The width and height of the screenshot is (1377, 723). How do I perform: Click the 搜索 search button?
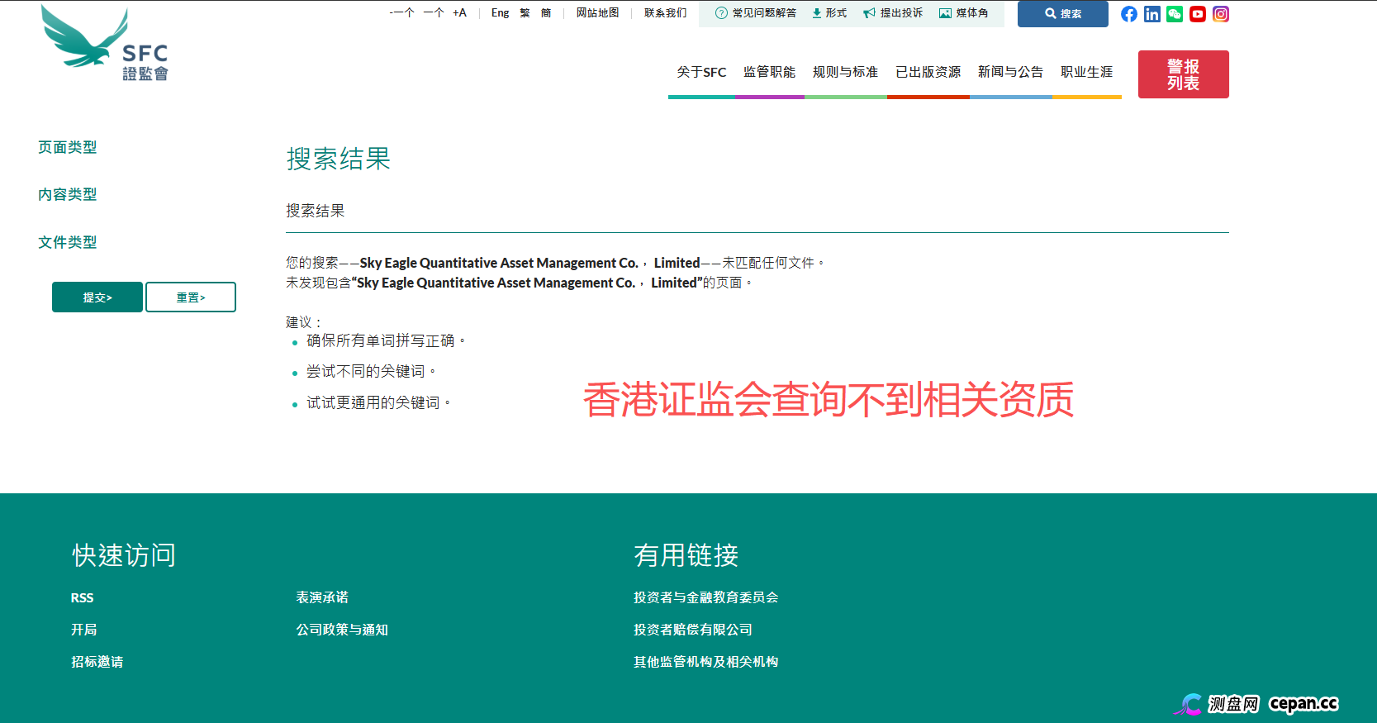(1063, 14)
